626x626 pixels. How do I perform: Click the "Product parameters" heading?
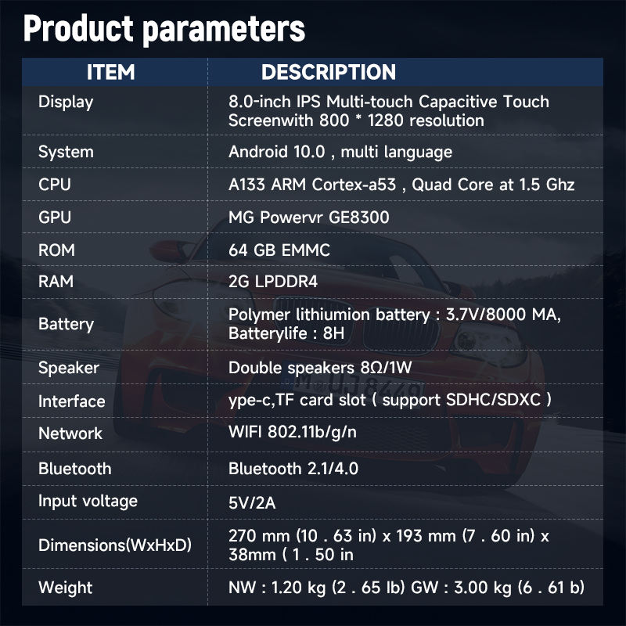point(164,28)
